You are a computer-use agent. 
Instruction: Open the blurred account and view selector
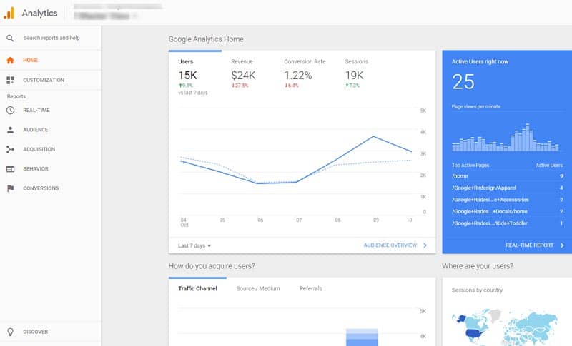(117, 11)
